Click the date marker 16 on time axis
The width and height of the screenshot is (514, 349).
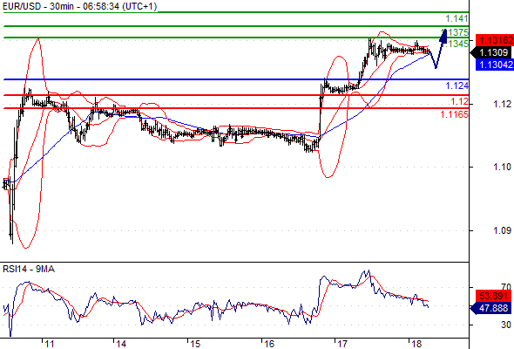(269, 344)
